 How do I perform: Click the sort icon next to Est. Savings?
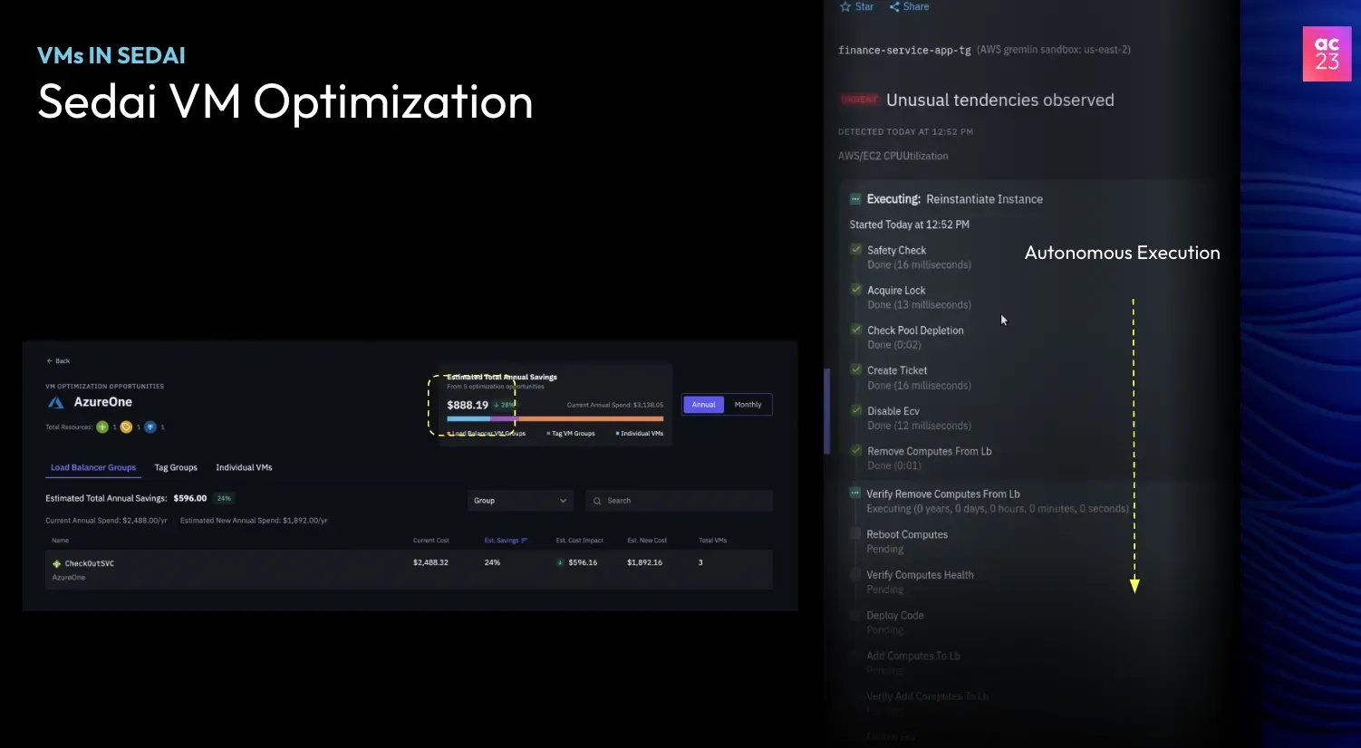525,541
